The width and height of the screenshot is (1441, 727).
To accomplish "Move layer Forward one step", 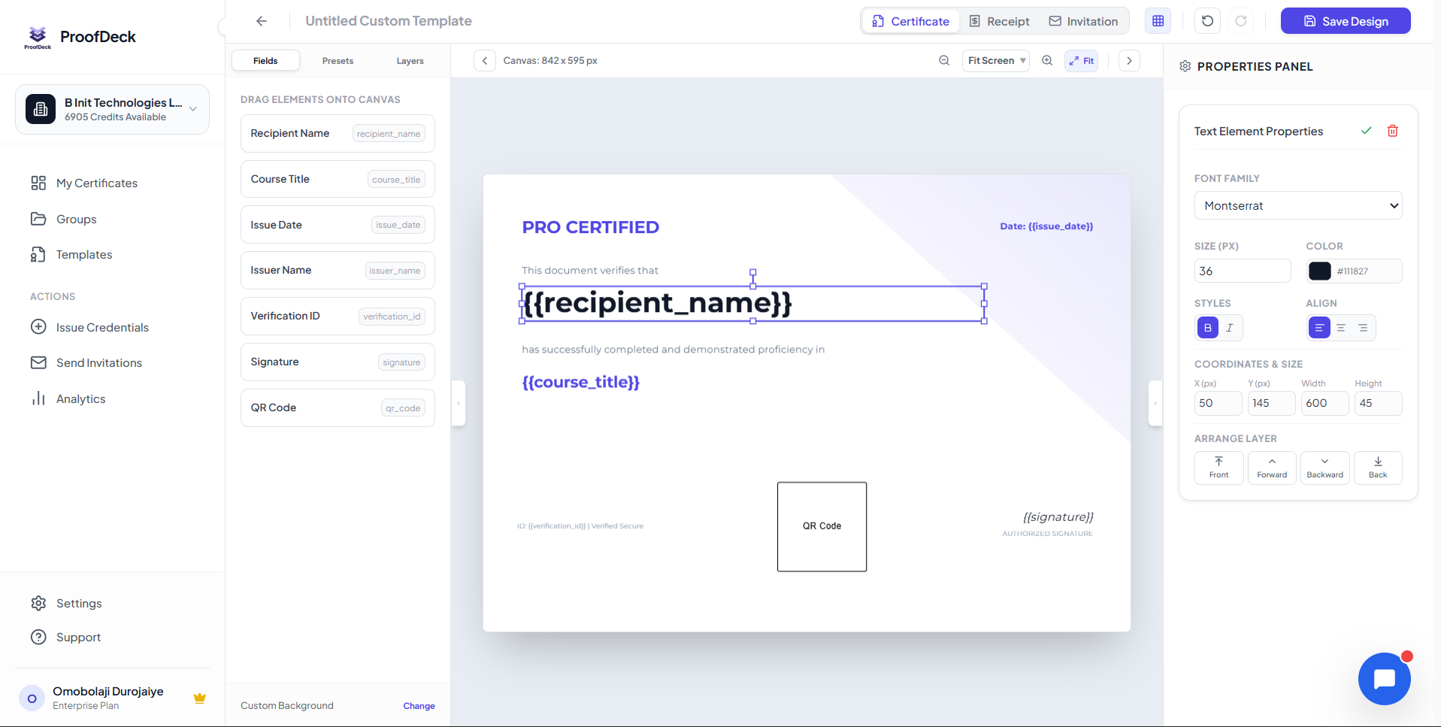I will (x=1272, y=468).
